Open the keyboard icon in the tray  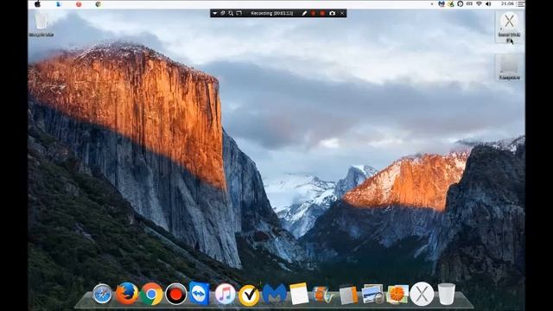469,3
